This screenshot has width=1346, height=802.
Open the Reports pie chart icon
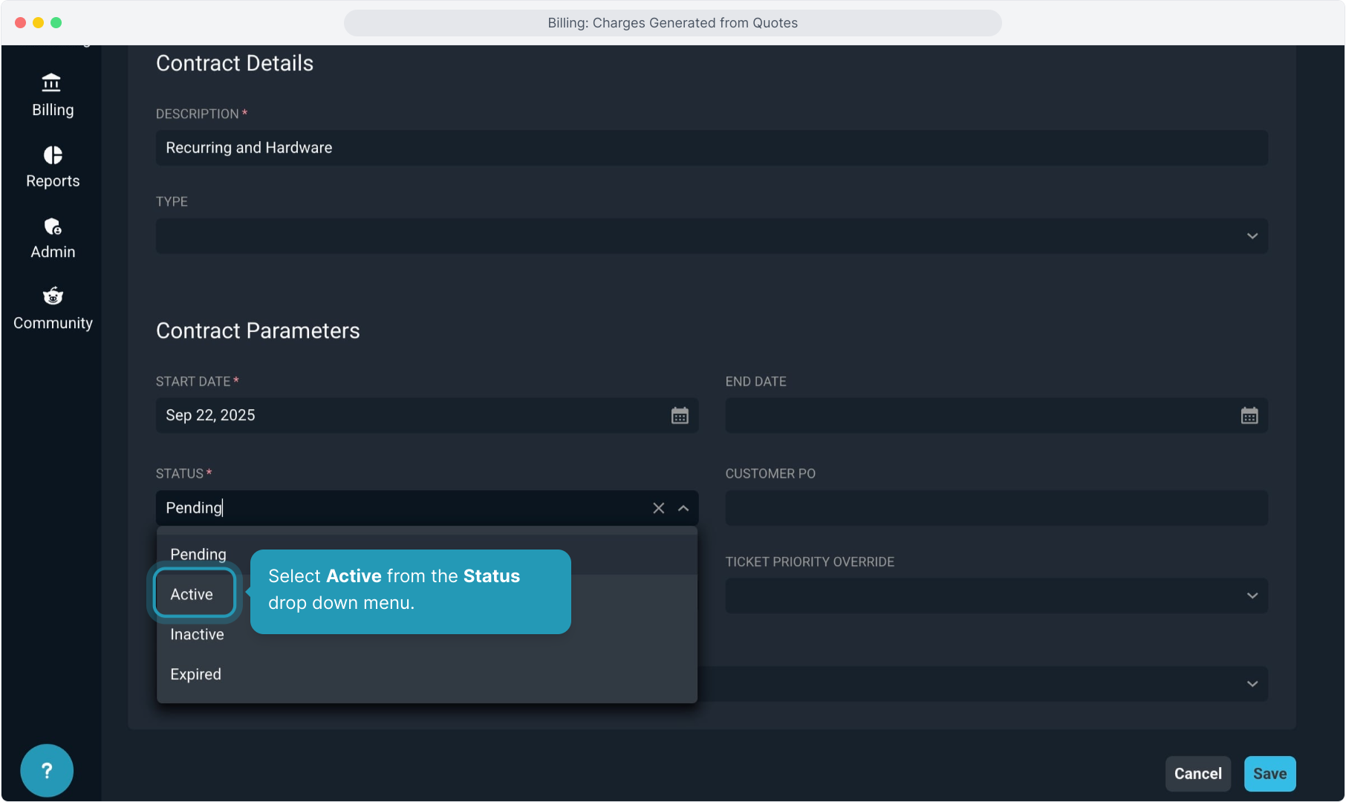(x=52, y=154)
